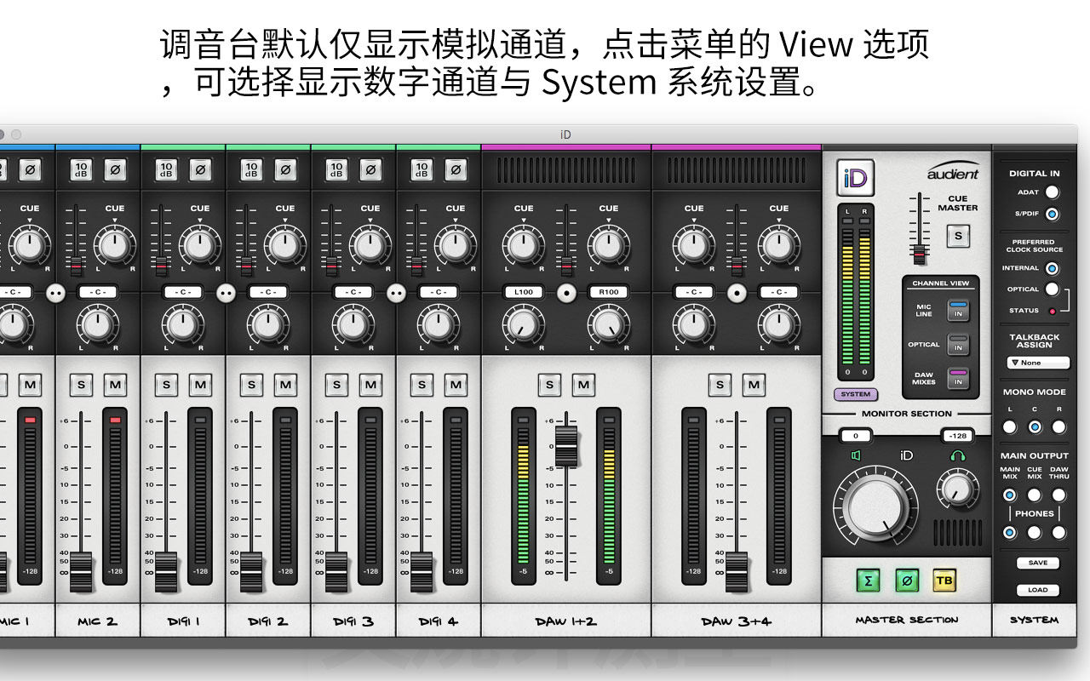Viewport: 1090px width, 681px height.
Task: Click the headphone icon in Monitor Section
Action: tap(957, 455)
